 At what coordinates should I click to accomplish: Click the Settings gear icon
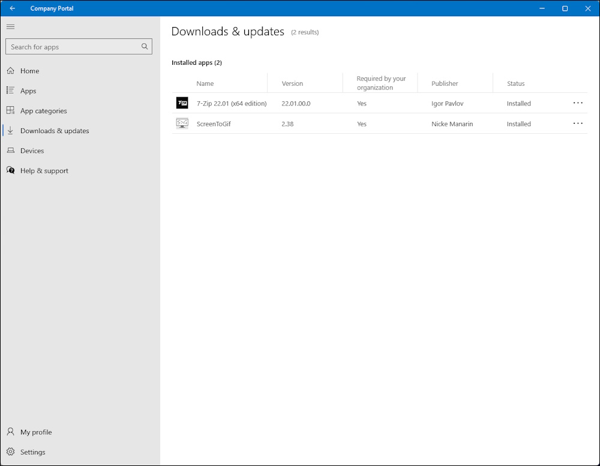coord(10,452)
